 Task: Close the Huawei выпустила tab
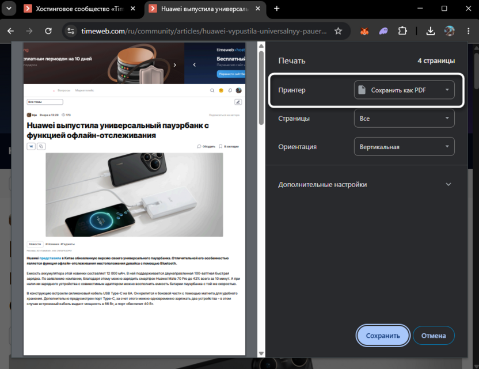point(258,9)
